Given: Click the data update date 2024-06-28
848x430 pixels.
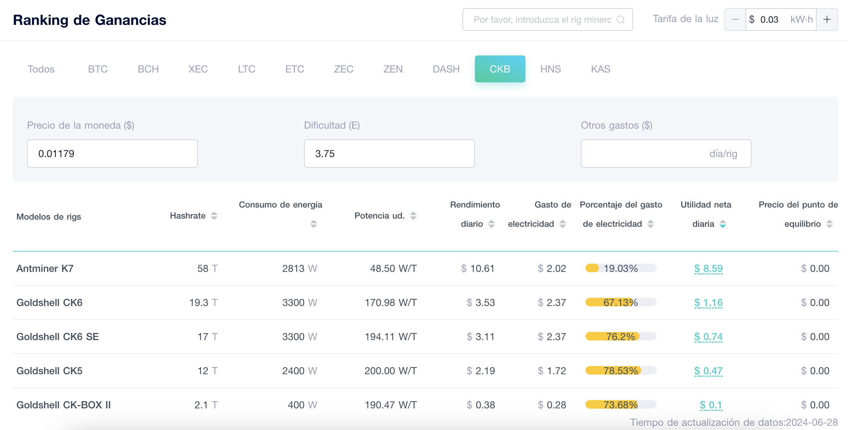Looking at the screenshot, I should point(812,422).
